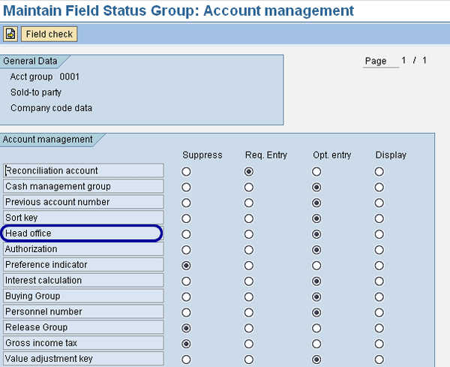Screen dimensions: 450x367
Task: Set Authorization field to Display
Action: point(379,249)
